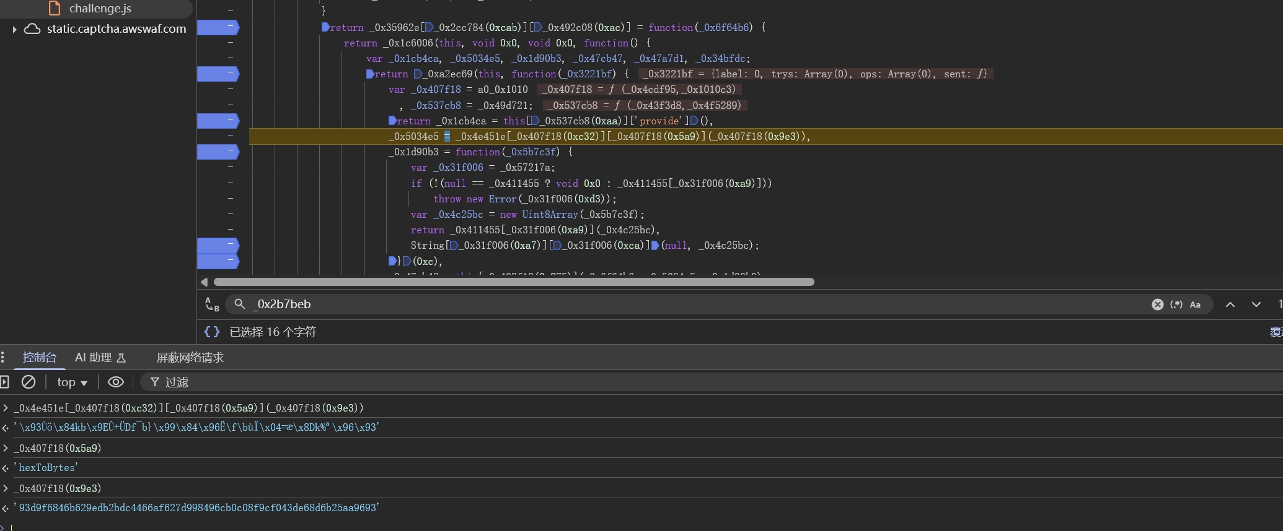Image resolution: width=1283 pixels, height=531 pixels.
Task: Click the inline value hint '_0x407f18 = ƒ'
Action: pos(639,89)
